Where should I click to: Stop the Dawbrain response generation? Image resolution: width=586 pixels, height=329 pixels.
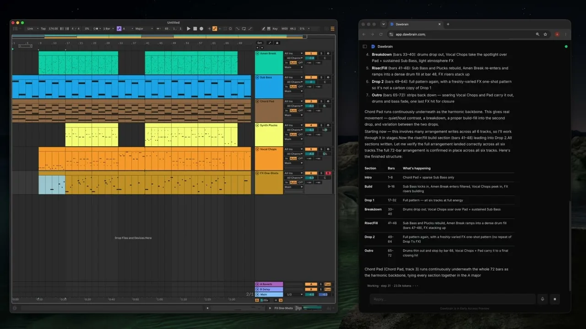click(x=554, y=299)
